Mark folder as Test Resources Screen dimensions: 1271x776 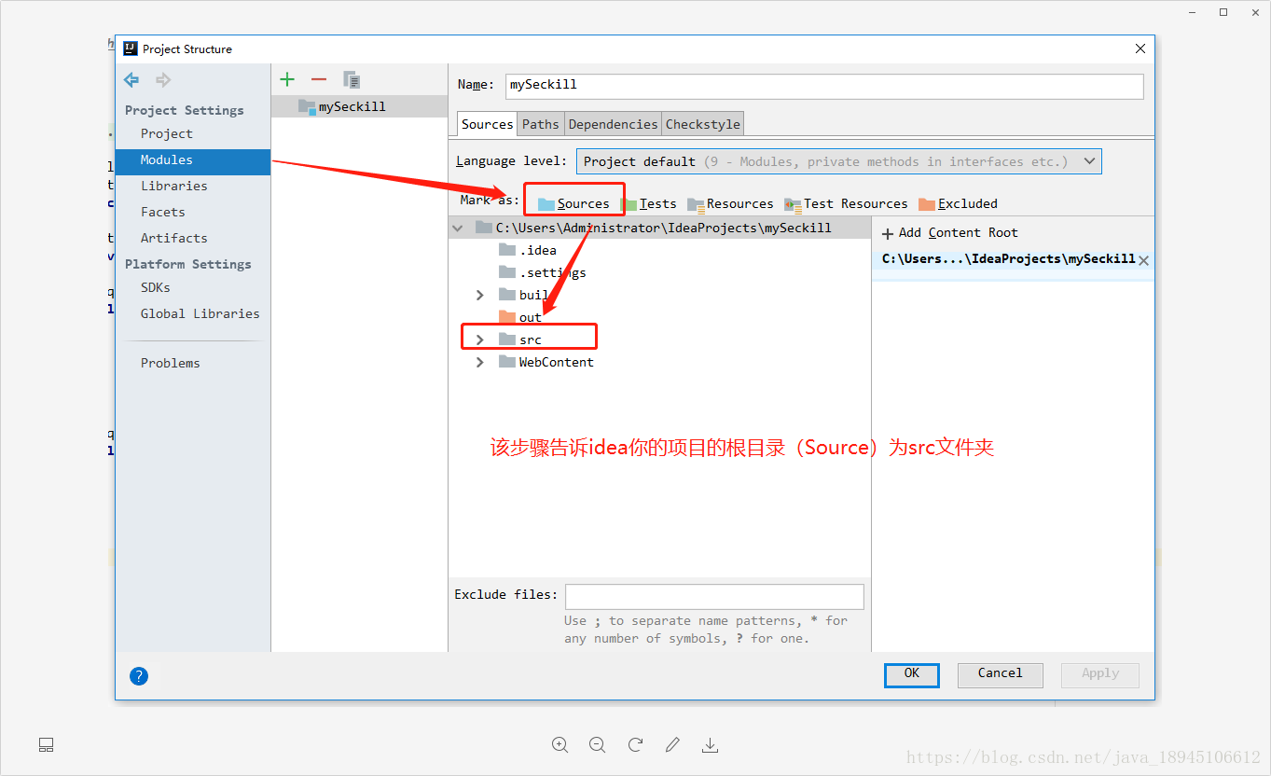[846, 203]
